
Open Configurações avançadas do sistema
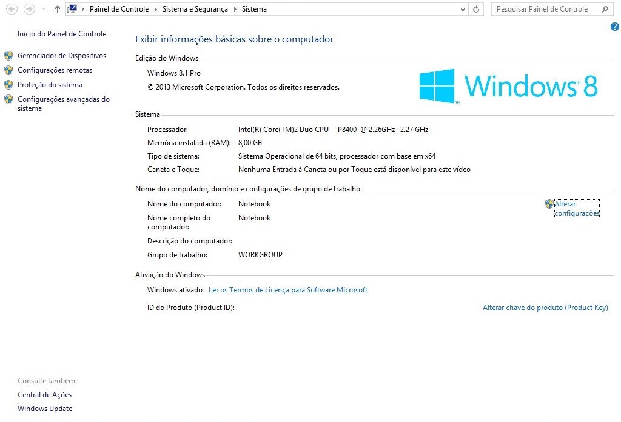(63, 104)
